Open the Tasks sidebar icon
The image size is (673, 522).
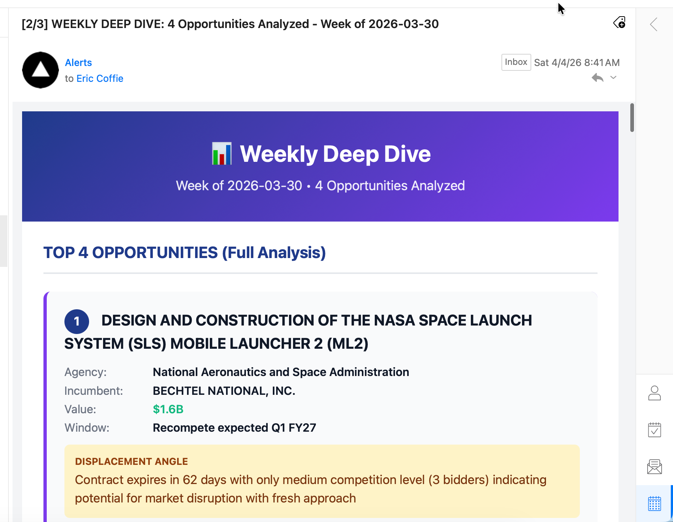(655, 430)
